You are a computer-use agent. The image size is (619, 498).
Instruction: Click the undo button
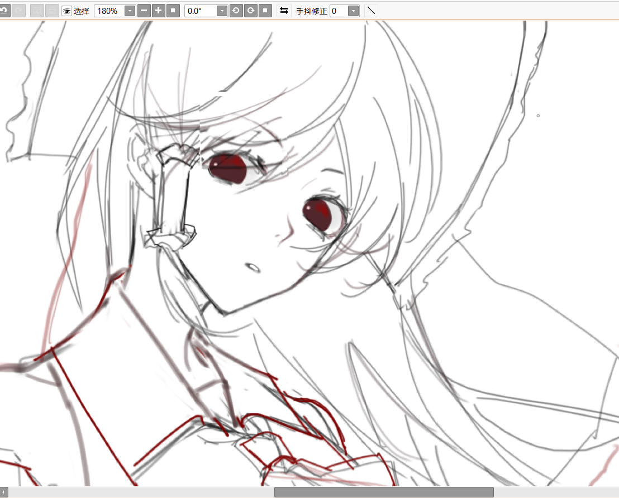3,11
